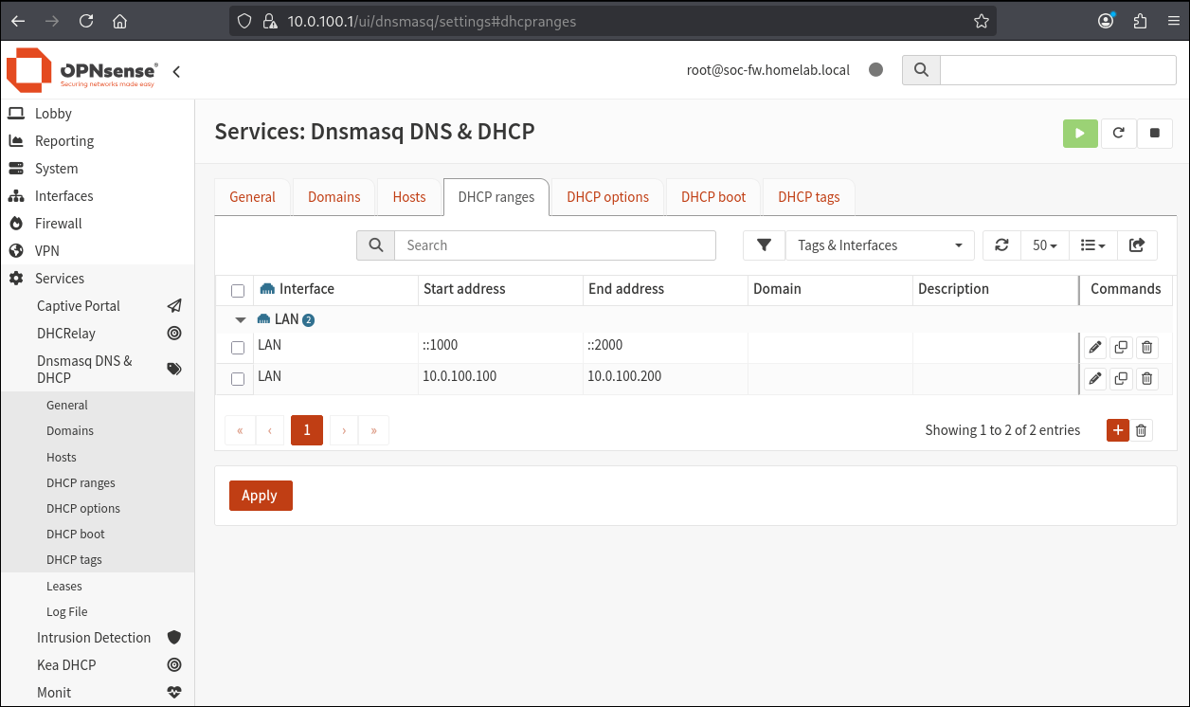Click the browser address bar
This screenshot has height=707, width=1190.
(612, 21)
